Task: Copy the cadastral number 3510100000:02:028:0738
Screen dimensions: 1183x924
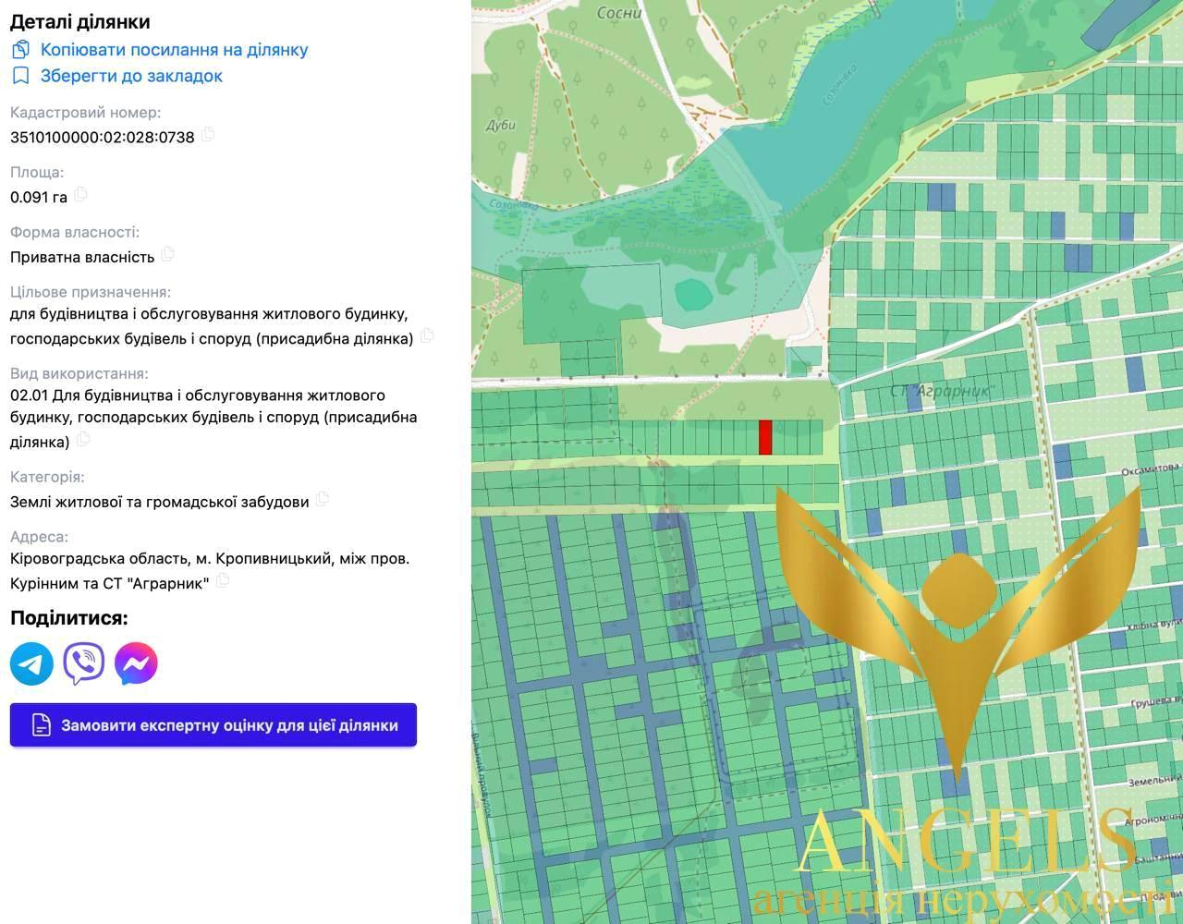Action: tap(208, 135)
